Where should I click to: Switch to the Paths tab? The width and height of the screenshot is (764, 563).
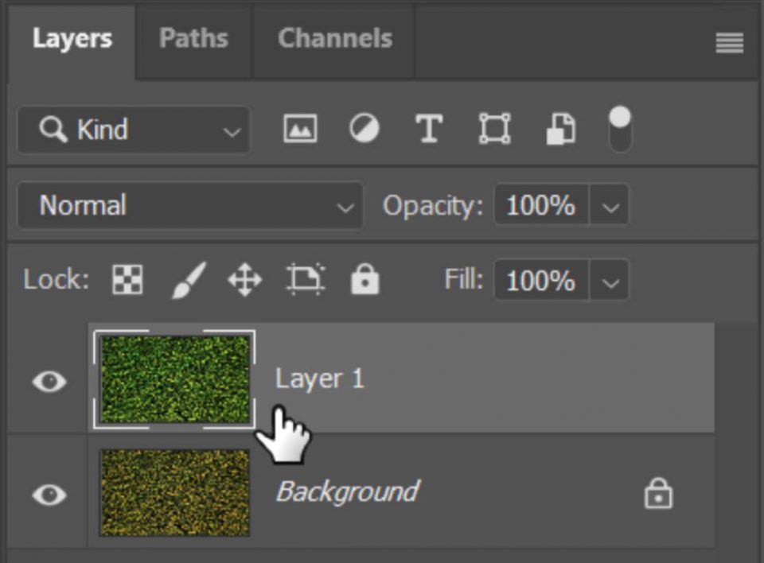[x=193, y=38]
